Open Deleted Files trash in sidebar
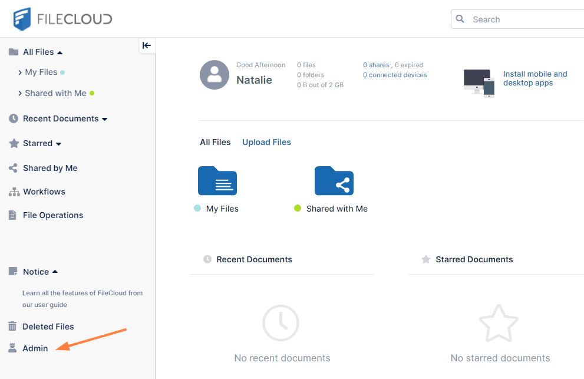 pos(48,327)
